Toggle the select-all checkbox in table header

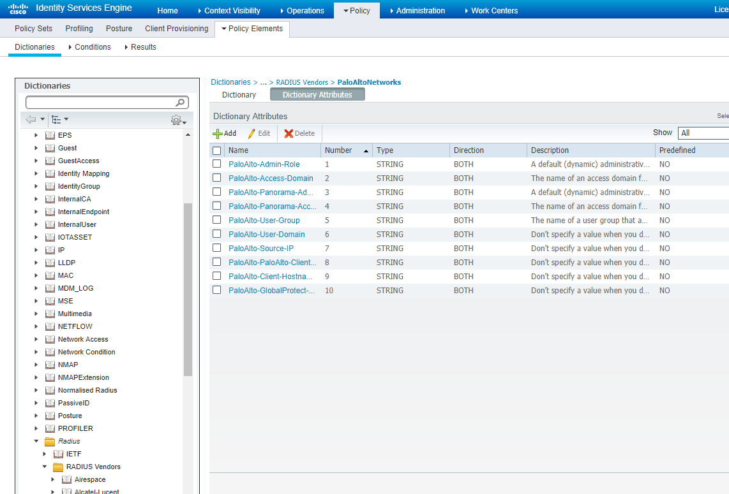pos(216,150)
